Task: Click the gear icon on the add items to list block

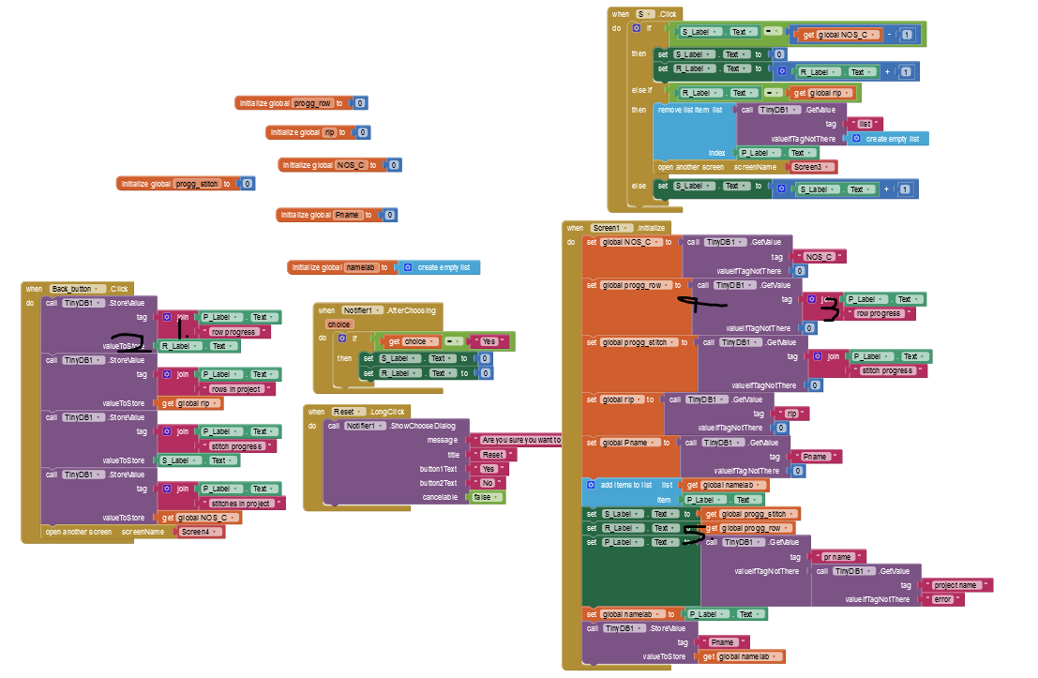Action: coord(591,485)
